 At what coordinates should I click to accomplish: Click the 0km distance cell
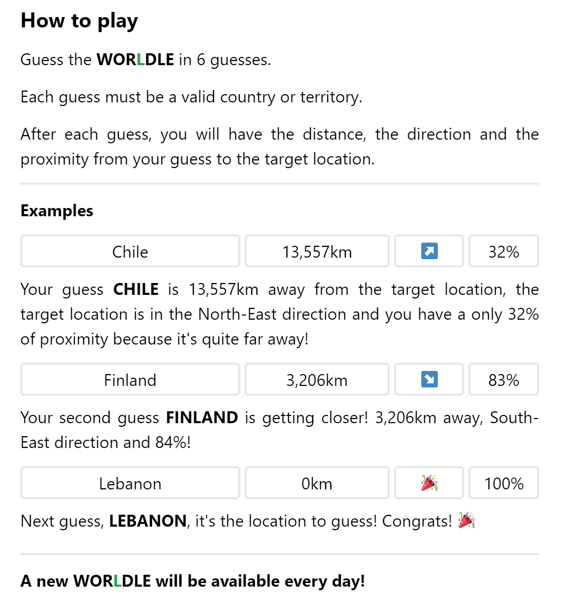317,483
